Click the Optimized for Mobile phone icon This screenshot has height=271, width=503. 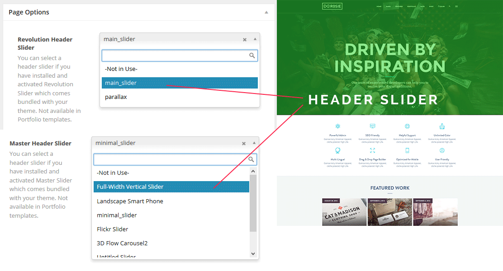coord(407,150)
